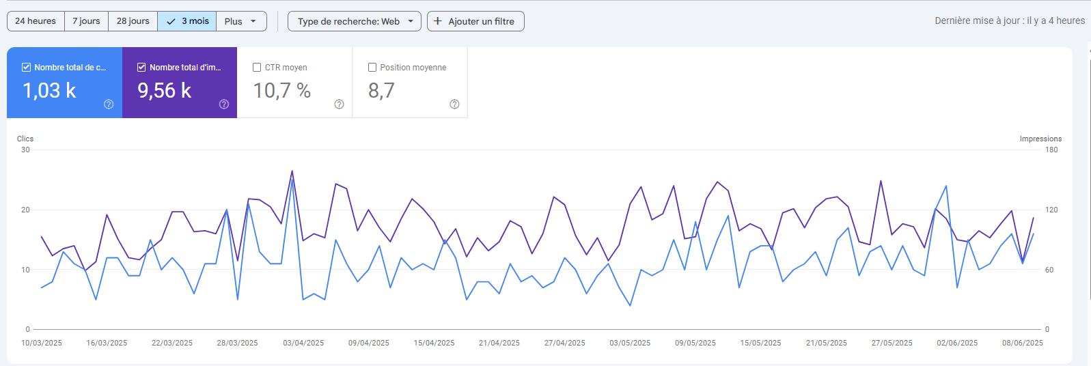Click help icon on CTR moyen card

pyautogui.click(x=339, y=104)
